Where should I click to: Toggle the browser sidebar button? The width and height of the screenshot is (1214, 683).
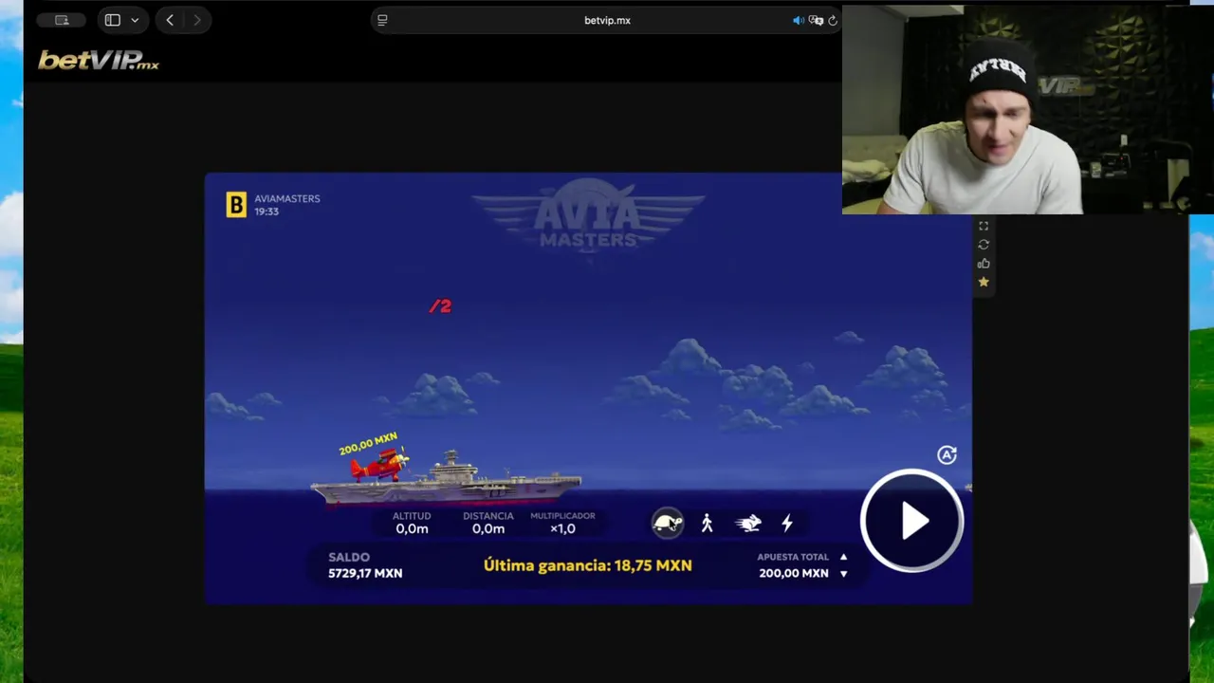(x=113, y=20)
